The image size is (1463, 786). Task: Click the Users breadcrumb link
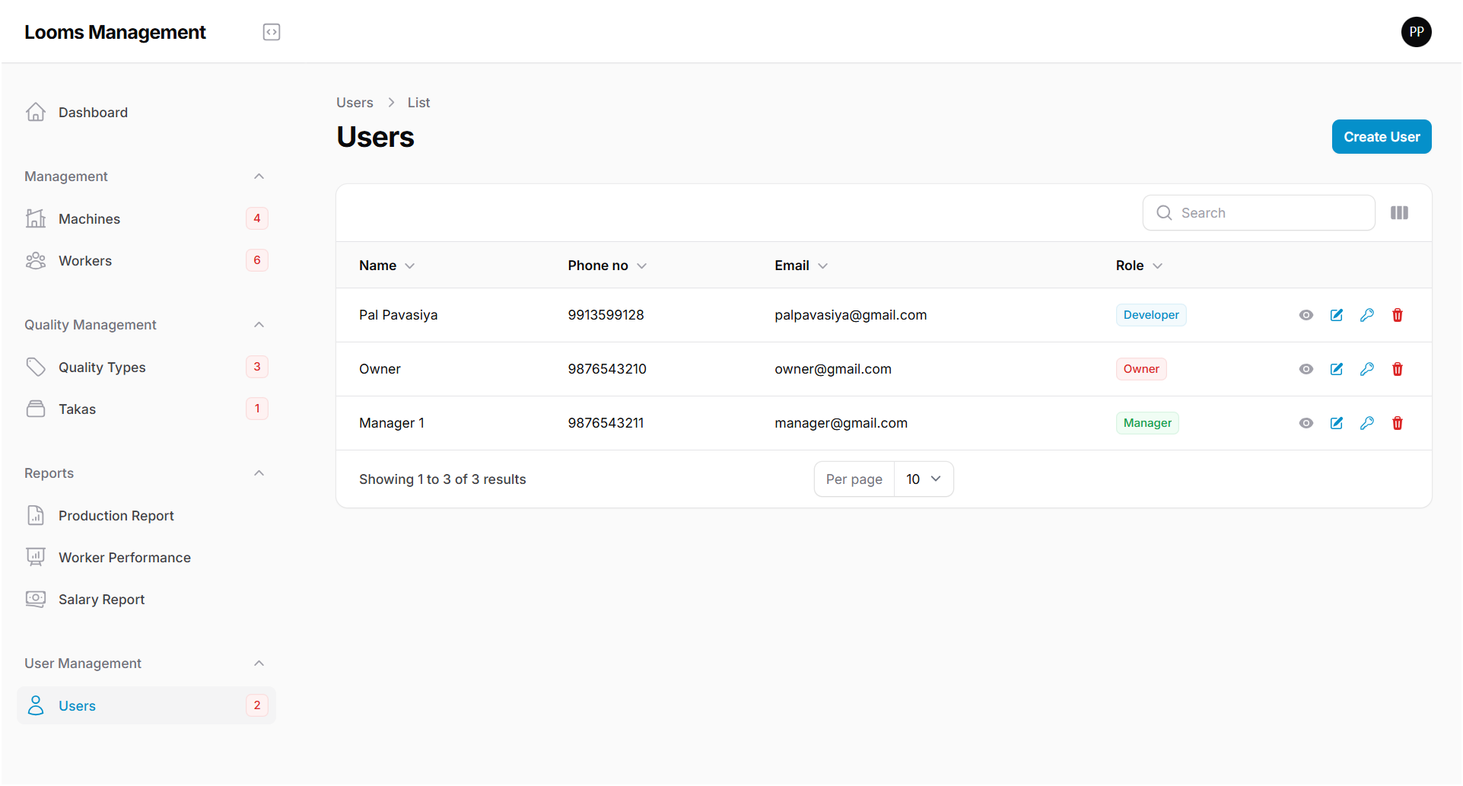point(354,102)
